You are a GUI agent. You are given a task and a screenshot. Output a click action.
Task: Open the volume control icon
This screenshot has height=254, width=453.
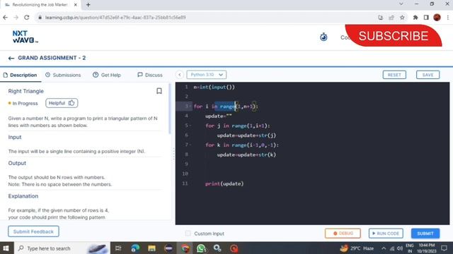(x=400, y=248)
